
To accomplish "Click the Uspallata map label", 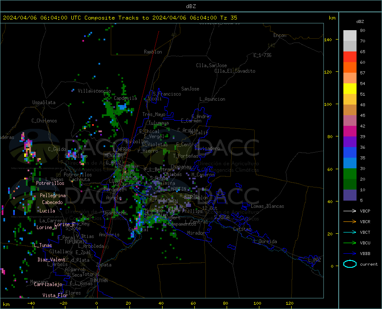I will click(x=44, y=102).
